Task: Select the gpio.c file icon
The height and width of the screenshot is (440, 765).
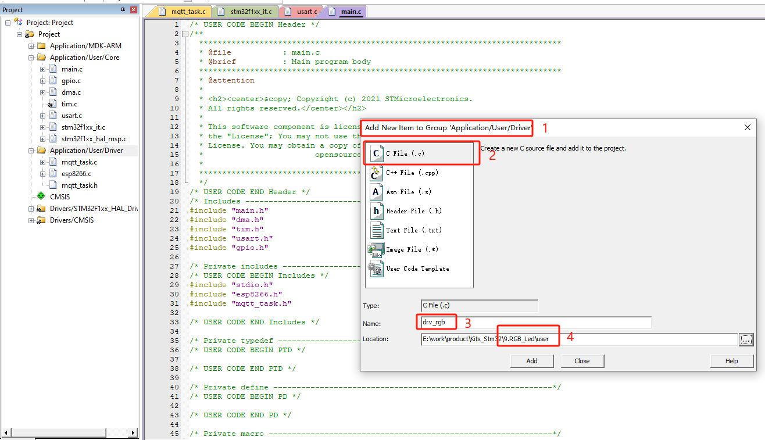Action: tap(53, 81)
